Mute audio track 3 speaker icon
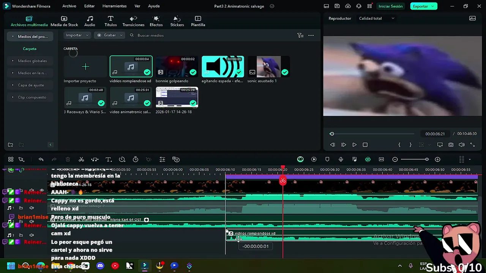The image size is (486, 273). [32, 235]
